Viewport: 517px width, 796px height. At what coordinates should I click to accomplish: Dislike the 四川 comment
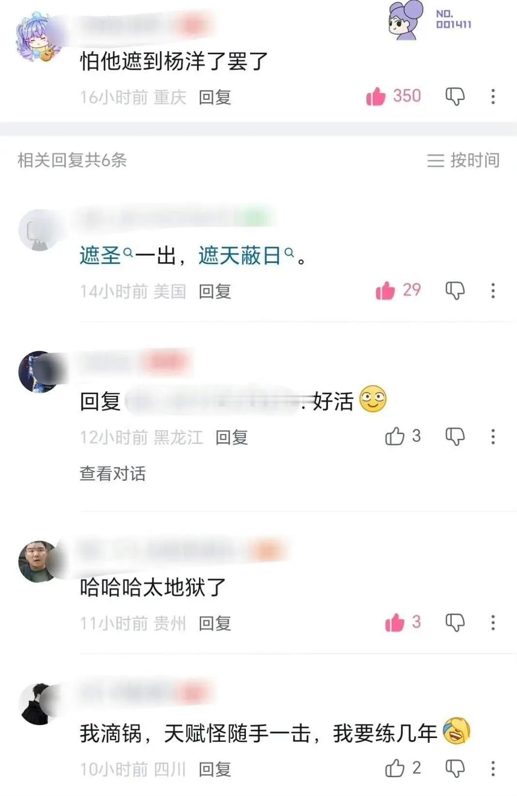[455, 768]
